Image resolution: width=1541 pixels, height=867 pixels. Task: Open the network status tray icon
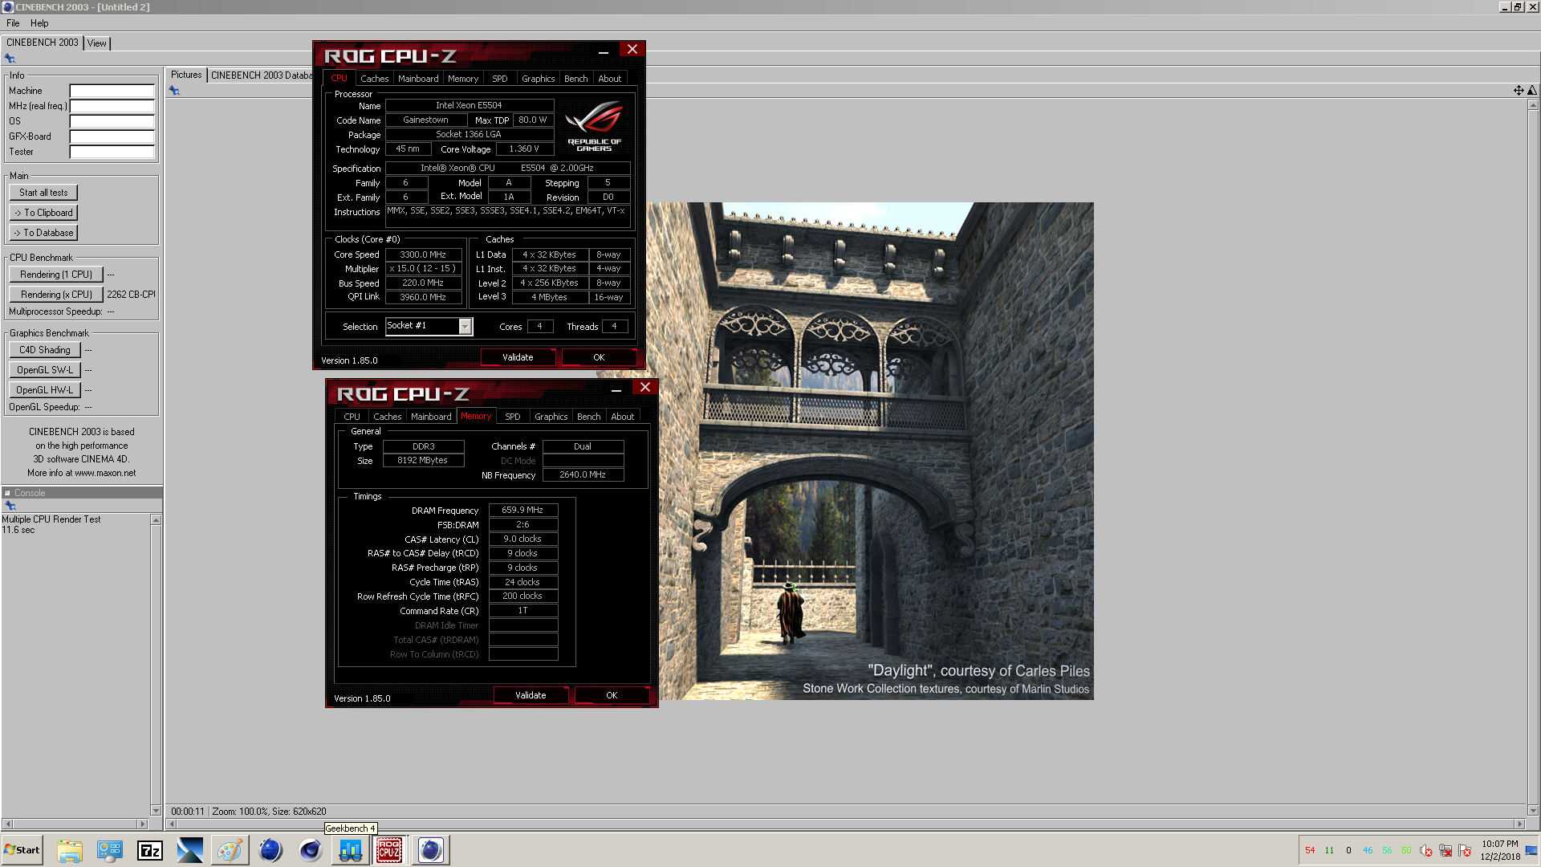tap(1445, 850)
